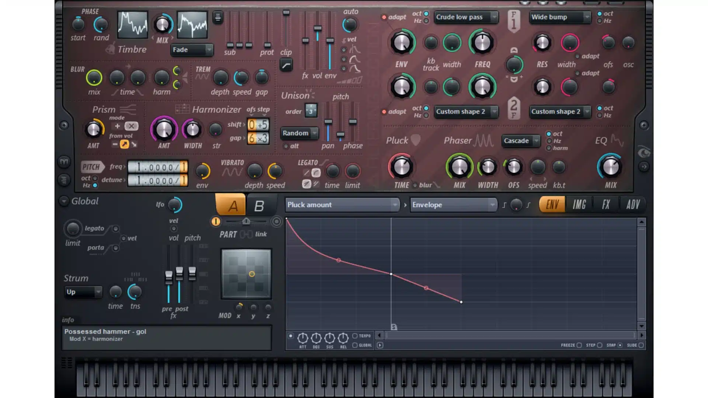The height and width of the screenshot is (398, 708).
Task: Open the Timbre options menu icon
Action: (218, 17)
